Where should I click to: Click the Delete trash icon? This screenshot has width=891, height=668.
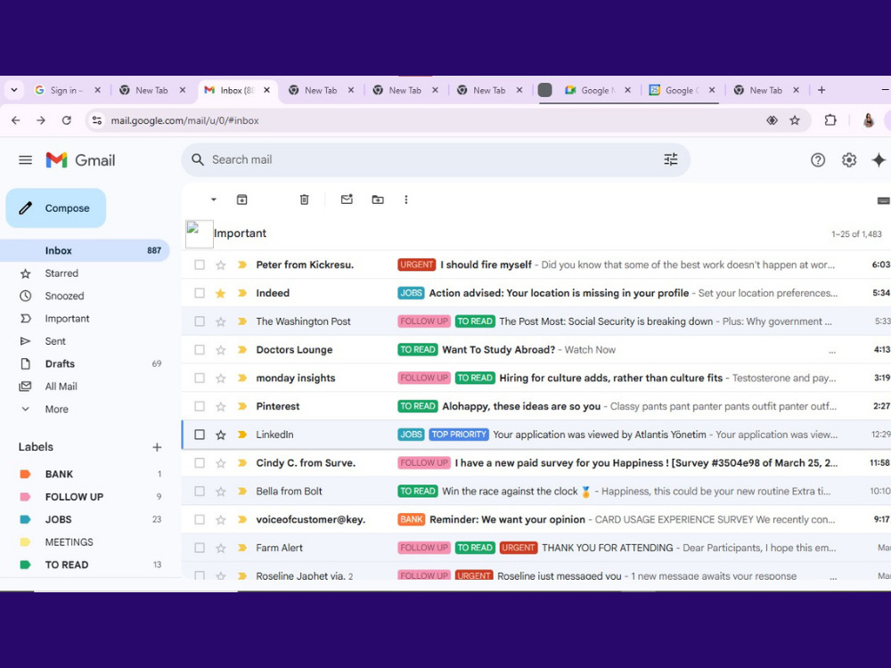tap(305, 200)
